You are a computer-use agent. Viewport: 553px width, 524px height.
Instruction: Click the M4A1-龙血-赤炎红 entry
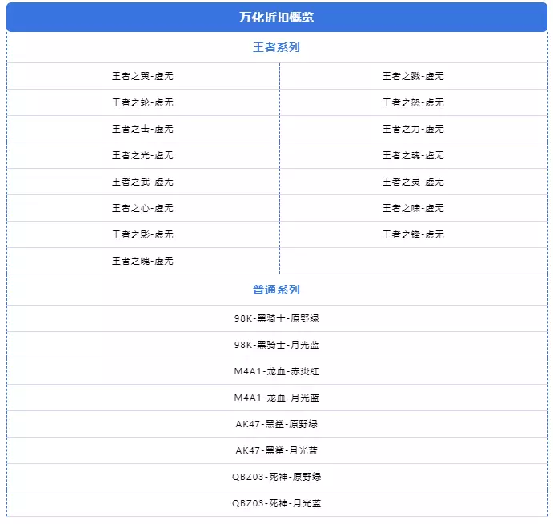click(277, 371)
